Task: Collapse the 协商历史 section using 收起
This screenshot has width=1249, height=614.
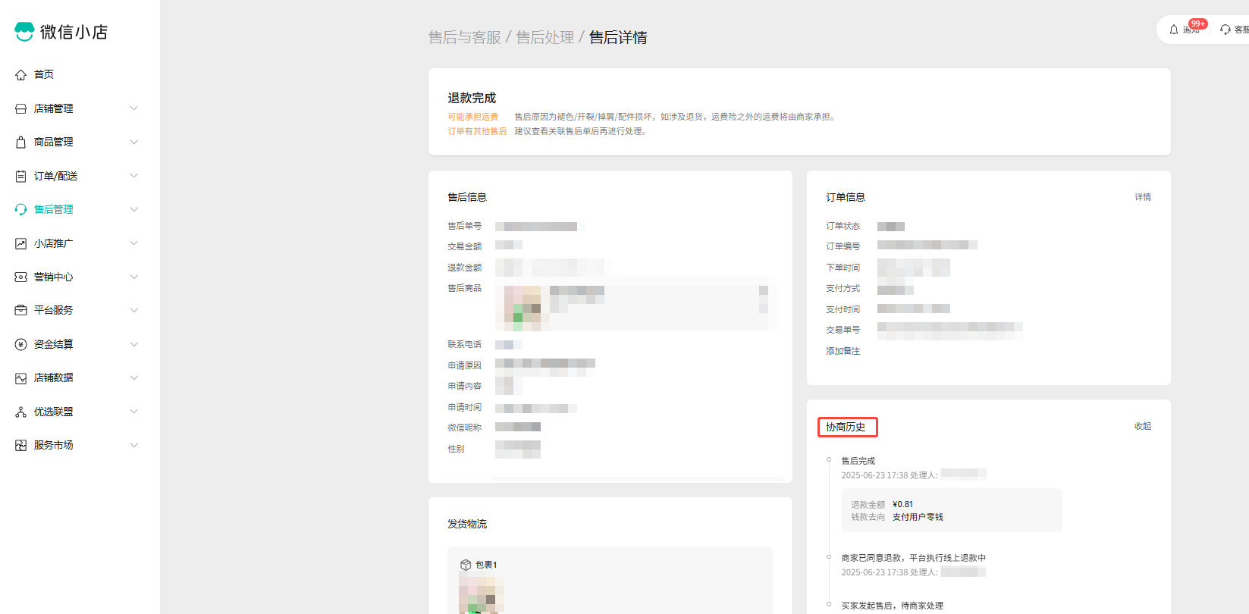Action: click(x=1142, y=426)
